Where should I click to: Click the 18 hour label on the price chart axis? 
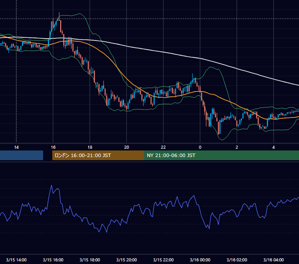point(90,147)
